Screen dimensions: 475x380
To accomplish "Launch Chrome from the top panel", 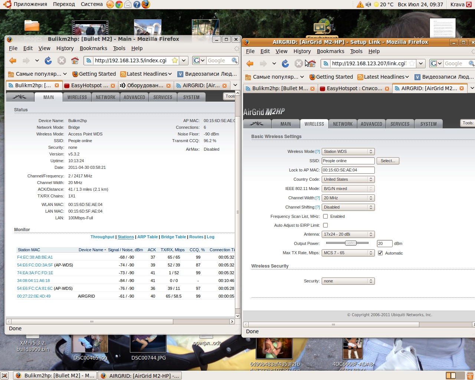I will point(119,4).
